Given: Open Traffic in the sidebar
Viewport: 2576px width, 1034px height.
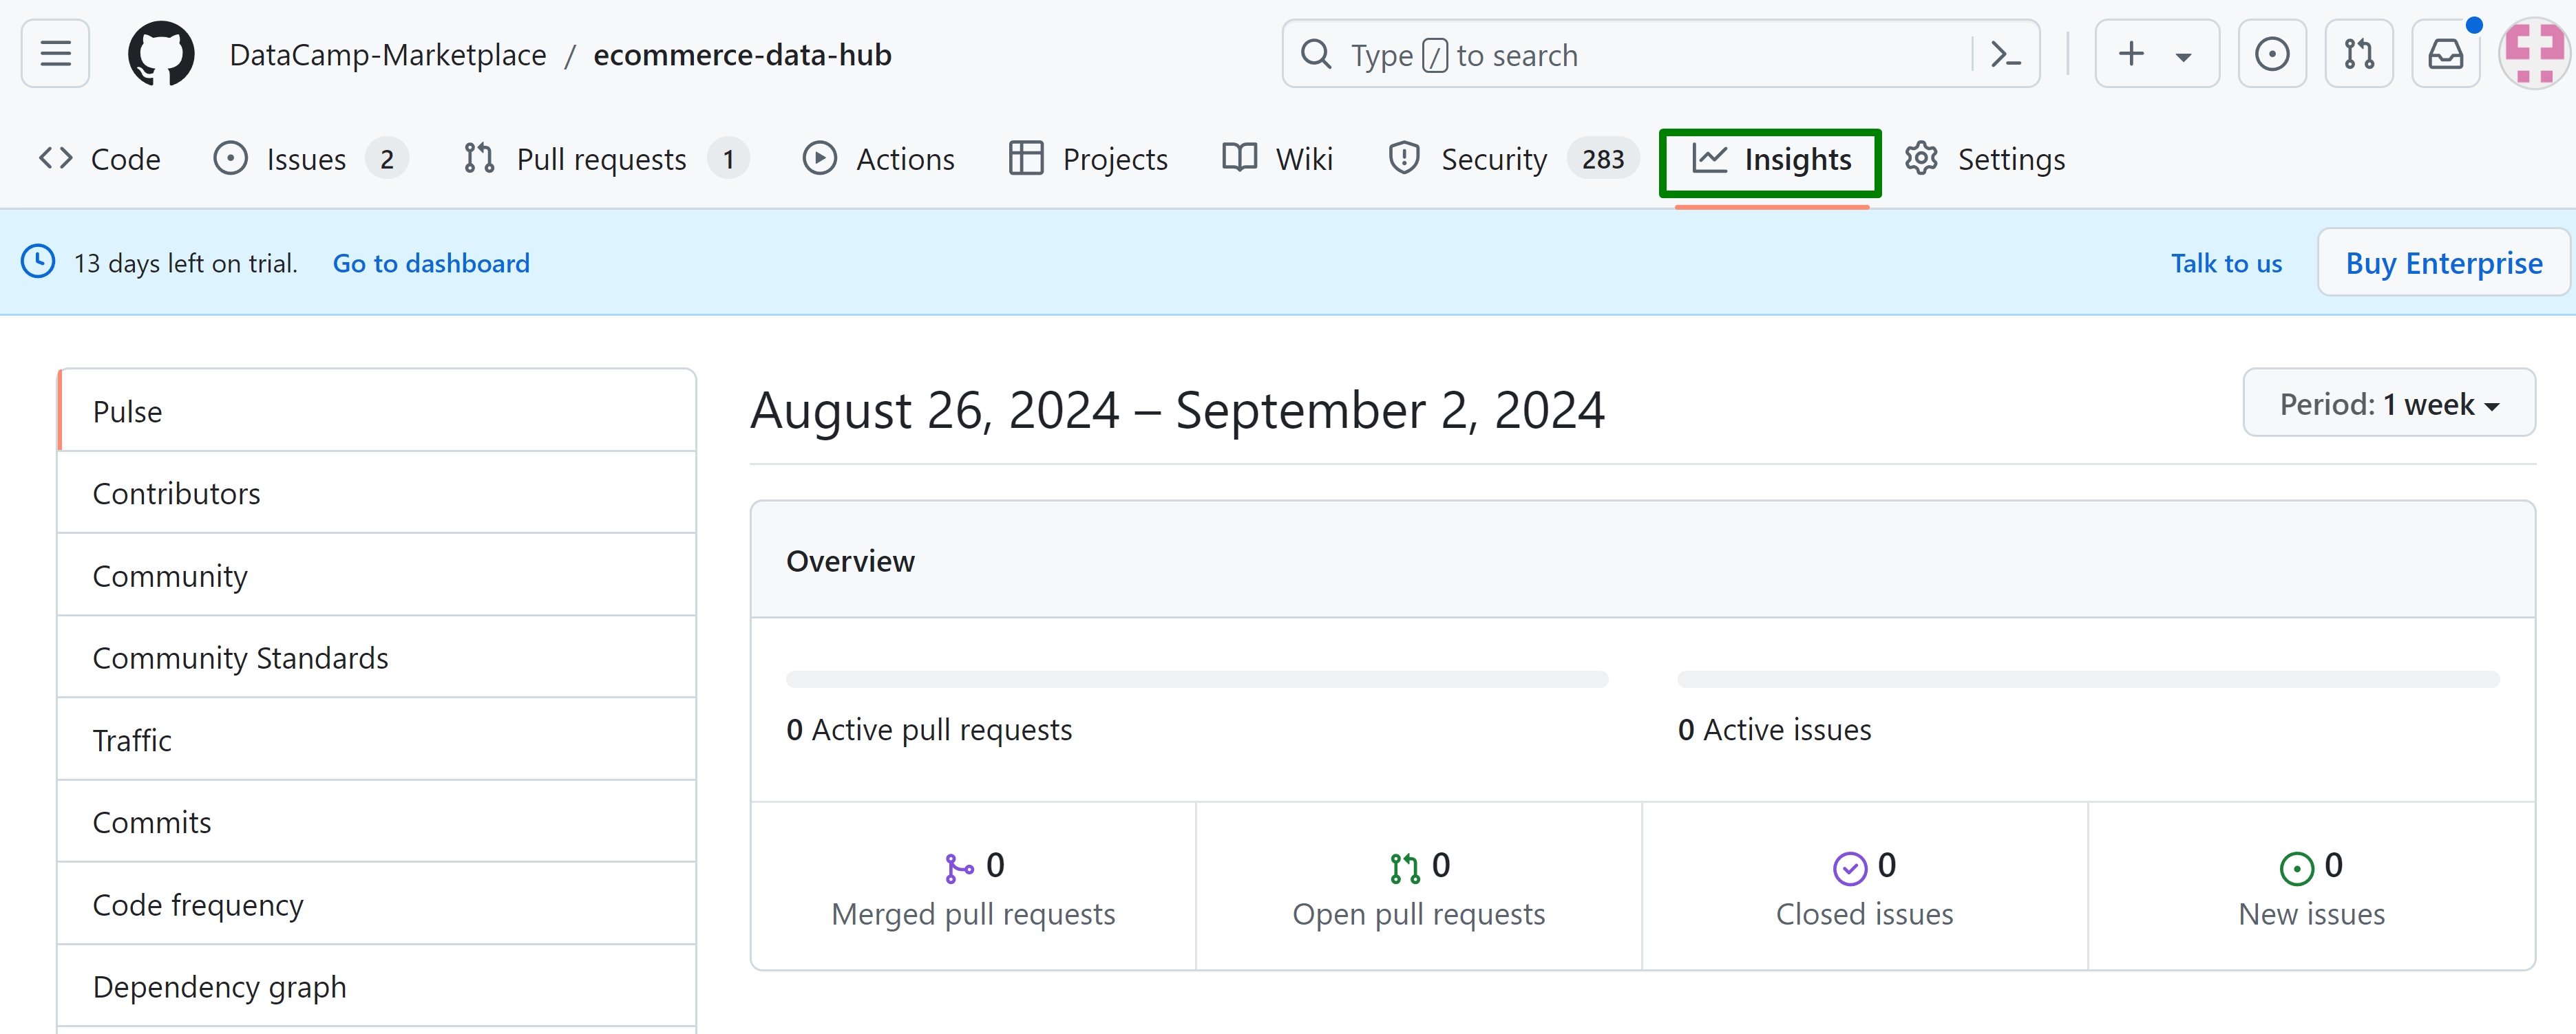Looking at the screenshot, I should pyautogui.click(x=377, y=740).
